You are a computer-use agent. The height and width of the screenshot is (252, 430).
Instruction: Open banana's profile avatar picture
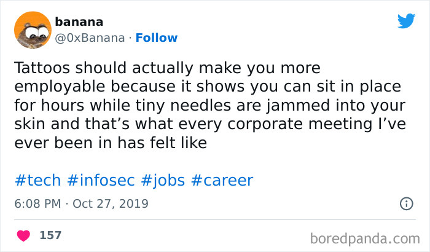pos(31,30)
